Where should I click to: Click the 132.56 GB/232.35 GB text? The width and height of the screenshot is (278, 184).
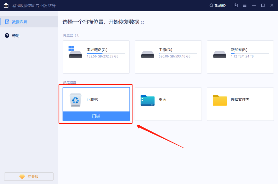tap(102, 56)
